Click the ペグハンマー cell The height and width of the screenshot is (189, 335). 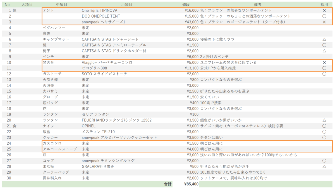click(54, 28)
